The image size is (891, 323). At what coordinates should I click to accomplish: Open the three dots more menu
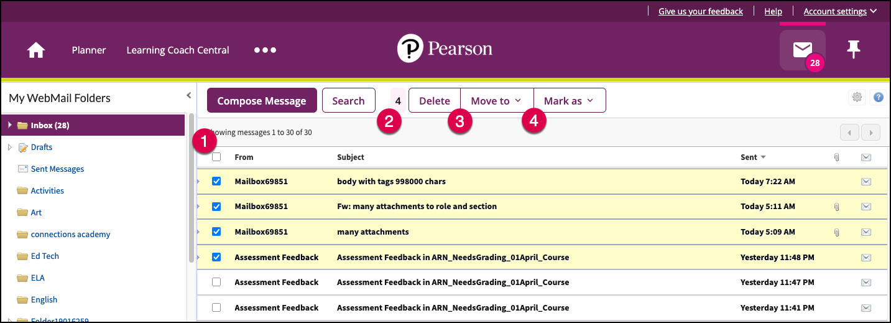265,50
